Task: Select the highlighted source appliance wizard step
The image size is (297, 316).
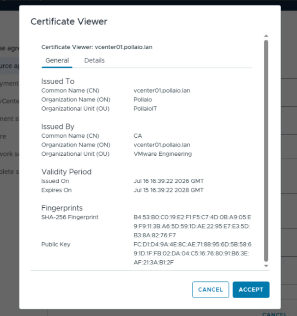Action: pos(10,66)
